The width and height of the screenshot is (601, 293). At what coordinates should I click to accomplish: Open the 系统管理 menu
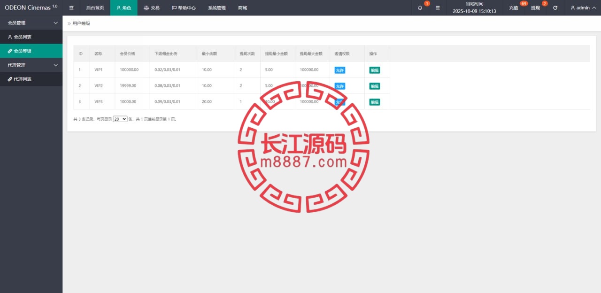217,8
